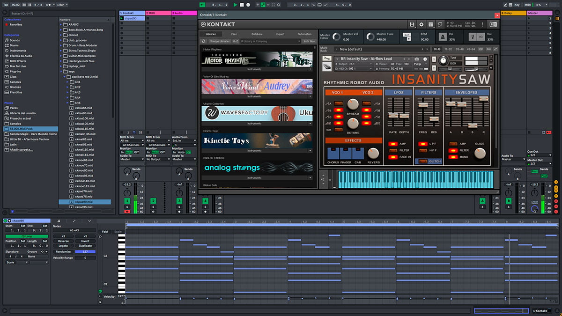Image resolution: width=562 pixels, height=316 pixels.
Task: Click the Invert notes button
Action: 85,241
